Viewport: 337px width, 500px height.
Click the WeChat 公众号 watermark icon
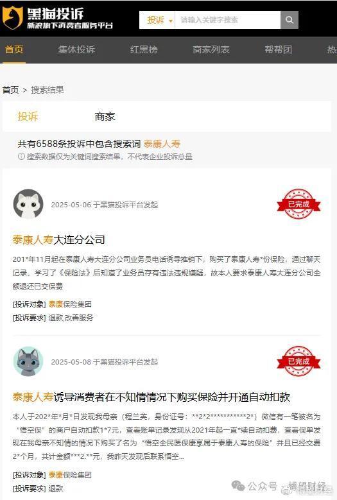click(238, 486)
